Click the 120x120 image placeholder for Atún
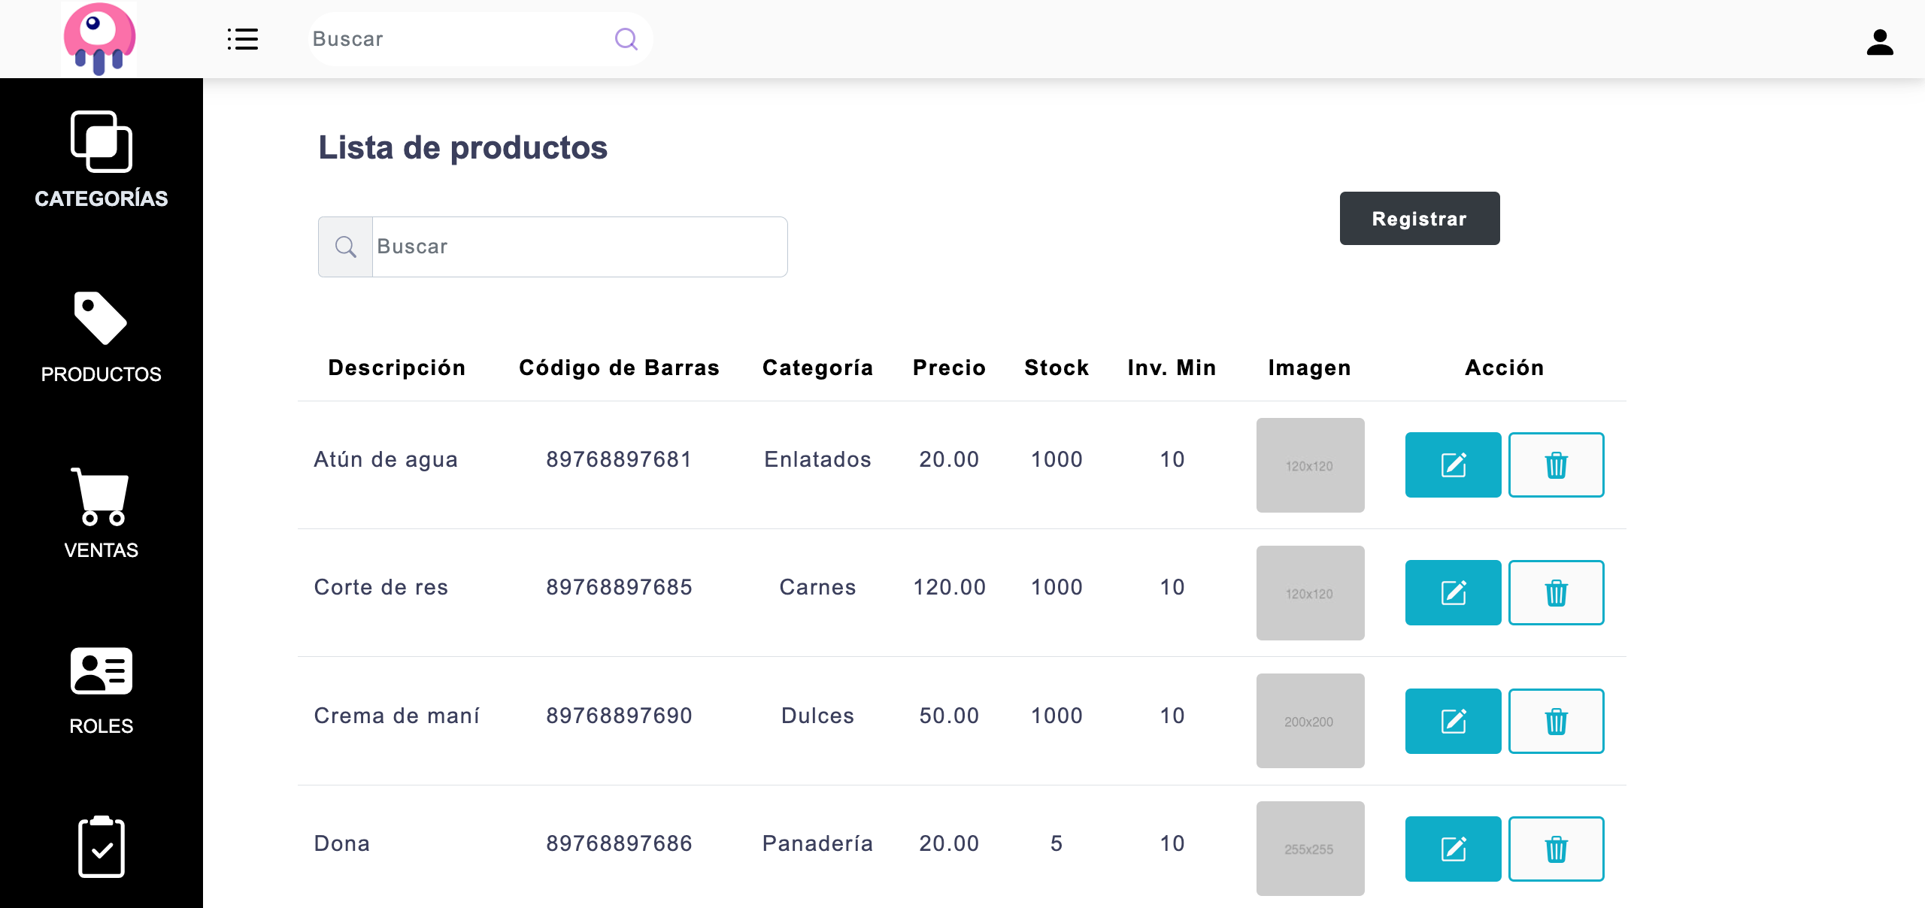The width and height of the screenshot is (1925, 908). 1309,465
